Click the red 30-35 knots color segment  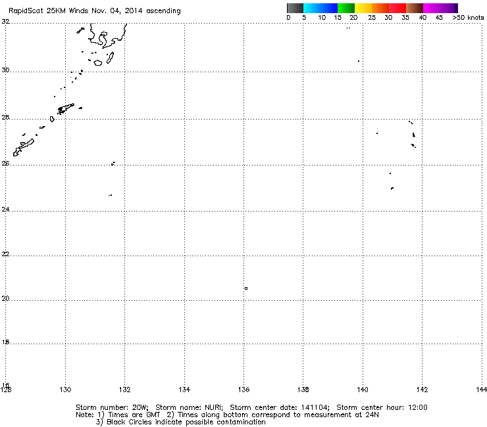point(397,8)
